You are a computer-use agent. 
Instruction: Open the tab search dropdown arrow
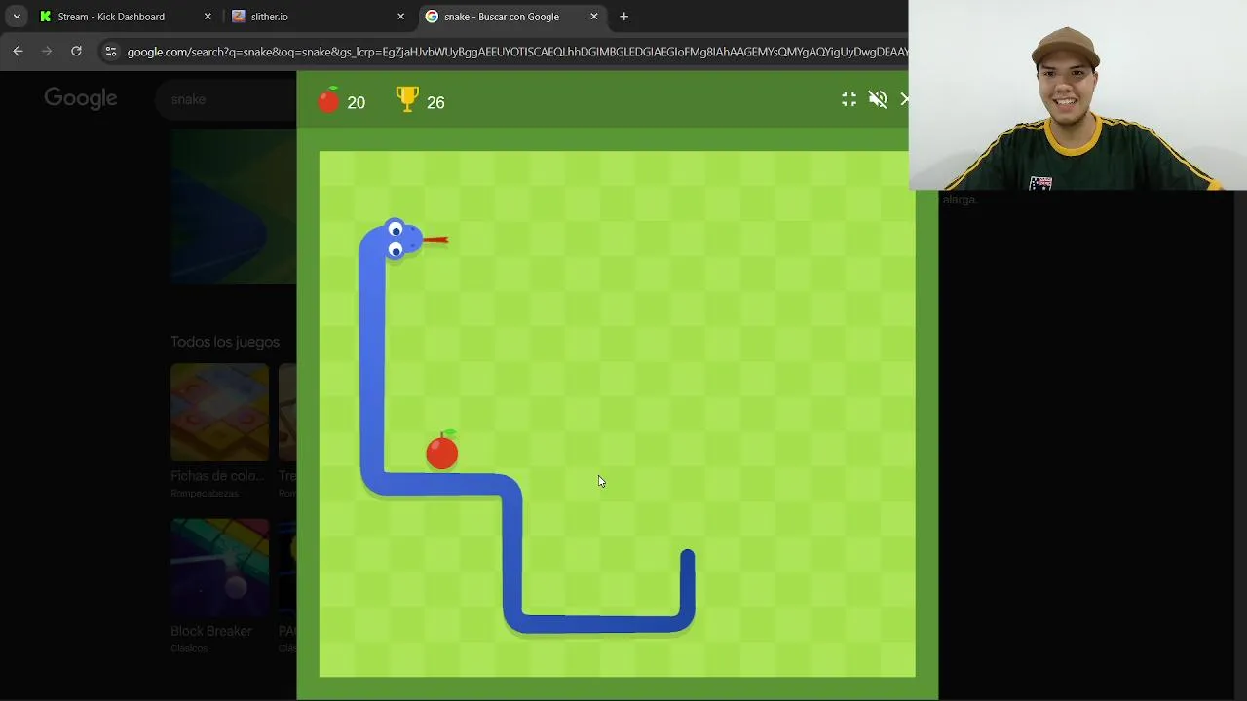point(17,17)
